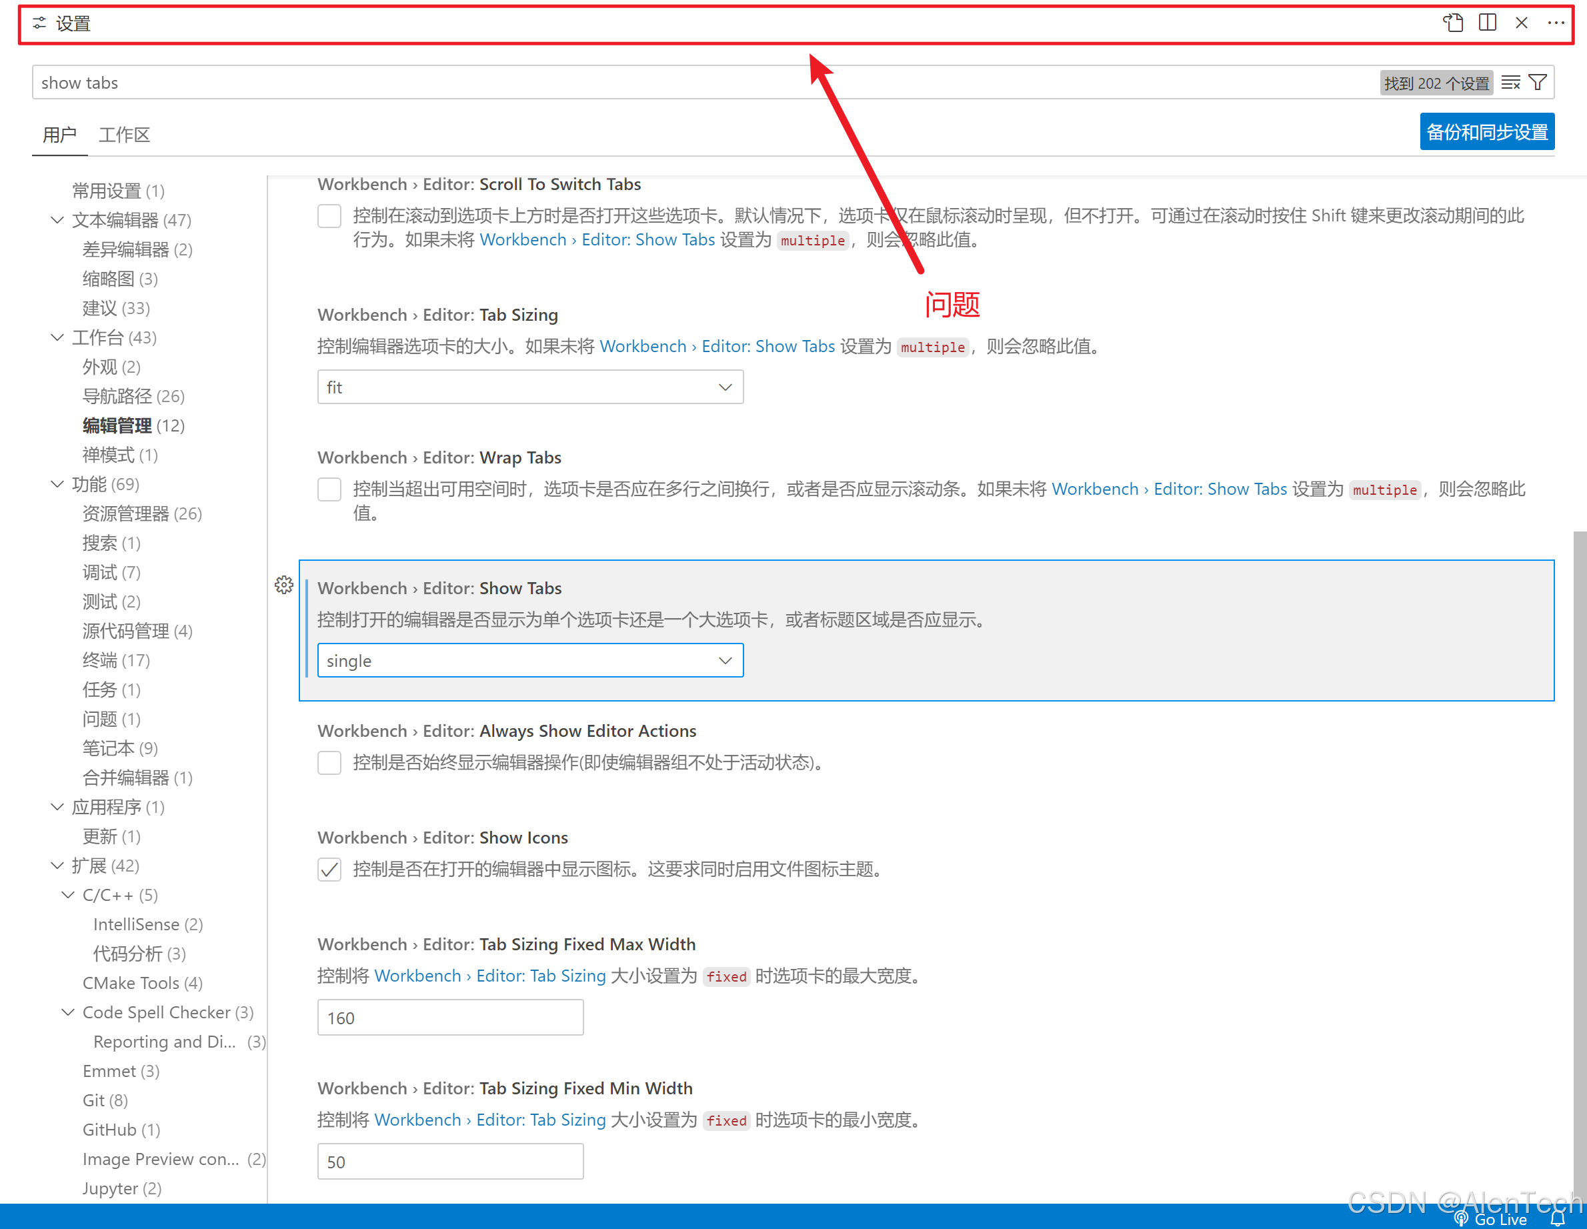
Task: Uncheck the Show Icons checkbox
Action: [x=329, y=870]
